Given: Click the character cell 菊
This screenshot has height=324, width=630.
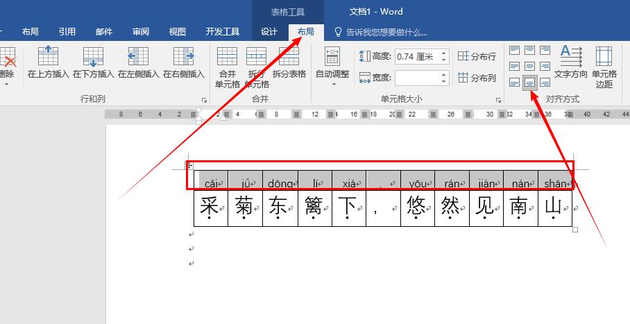Looking at the screenshot, I should [x=245, y=208].
